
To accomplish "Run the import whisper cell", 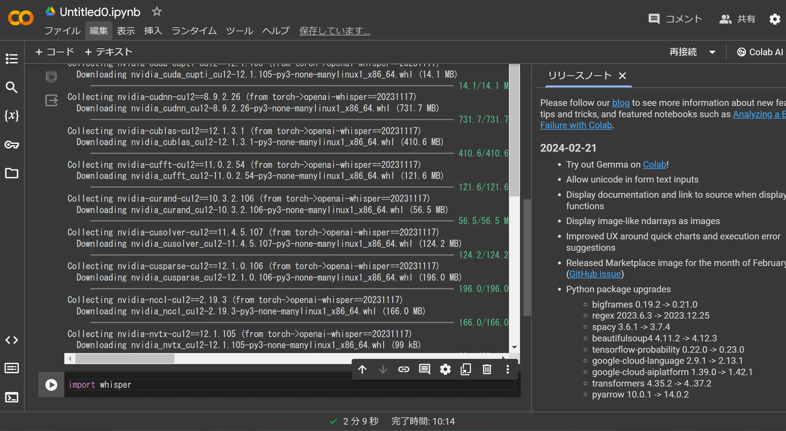I will (x=51, y=385).
